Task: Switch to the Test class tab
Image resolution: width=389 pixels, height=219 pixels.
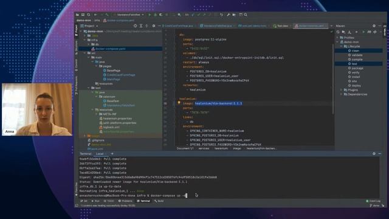Action: point(281,26)
